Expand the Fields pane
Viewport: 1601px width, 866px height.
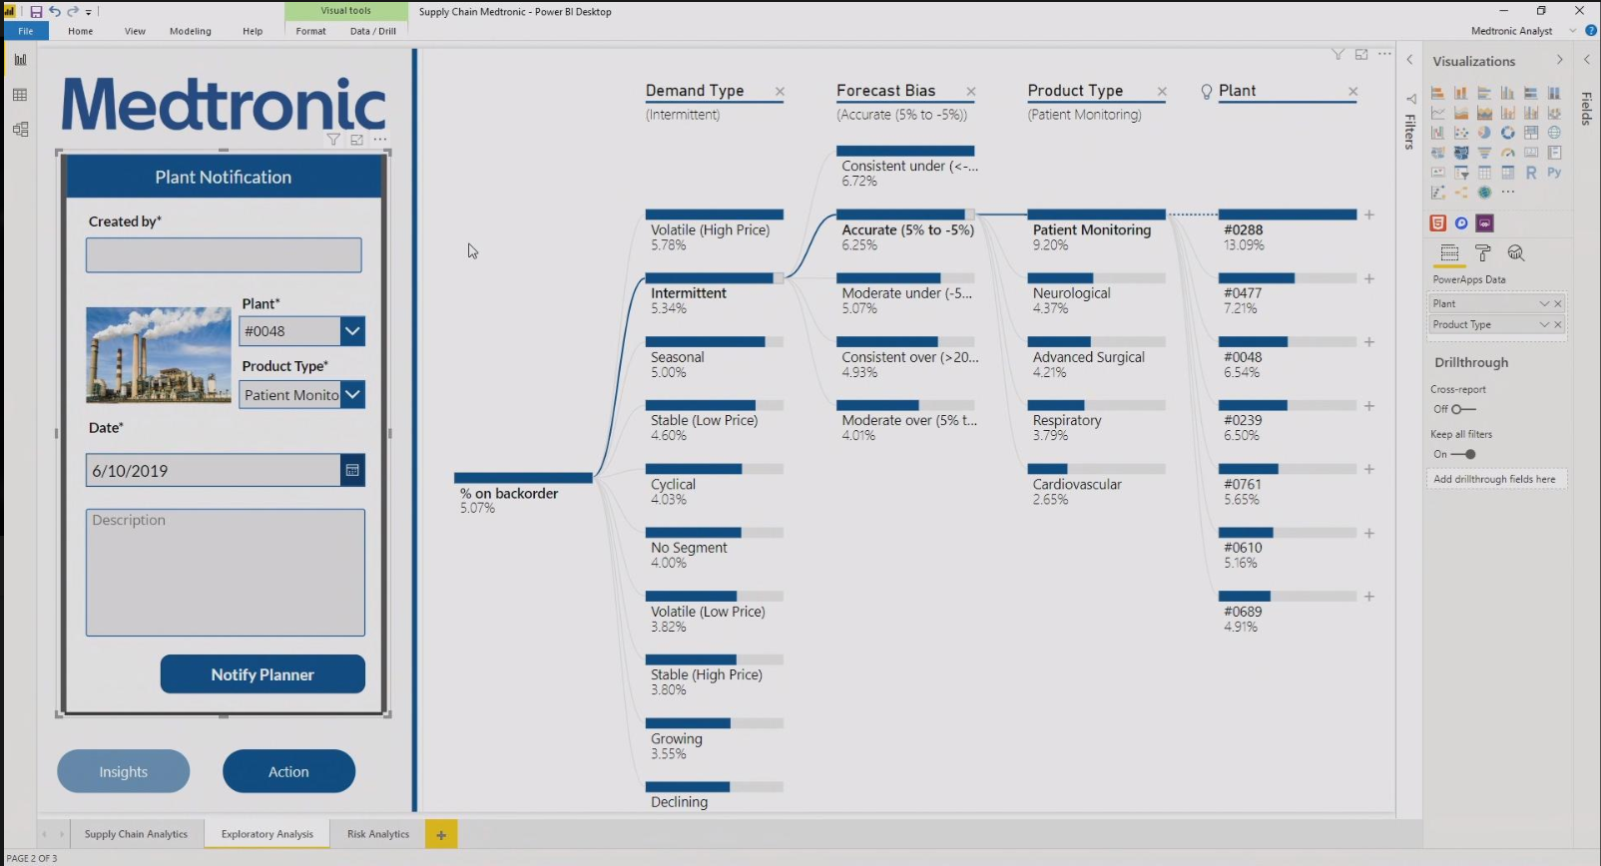[1586, 60]
